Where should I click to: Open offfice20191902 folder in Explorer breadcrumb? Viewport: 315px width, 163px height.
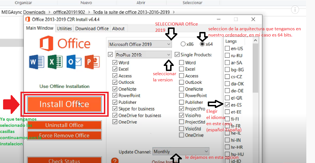coord(69,12)
